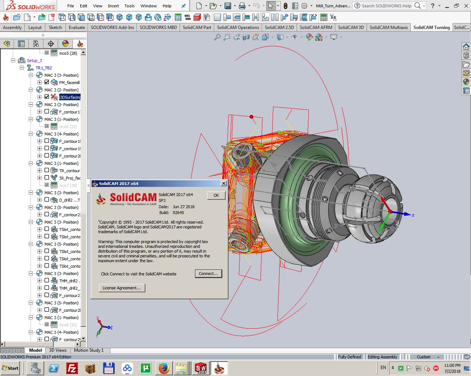This screenshot has width=471, height=376.
Task: Click the Edit Appearance color ball icon
Action: (309, 37)
